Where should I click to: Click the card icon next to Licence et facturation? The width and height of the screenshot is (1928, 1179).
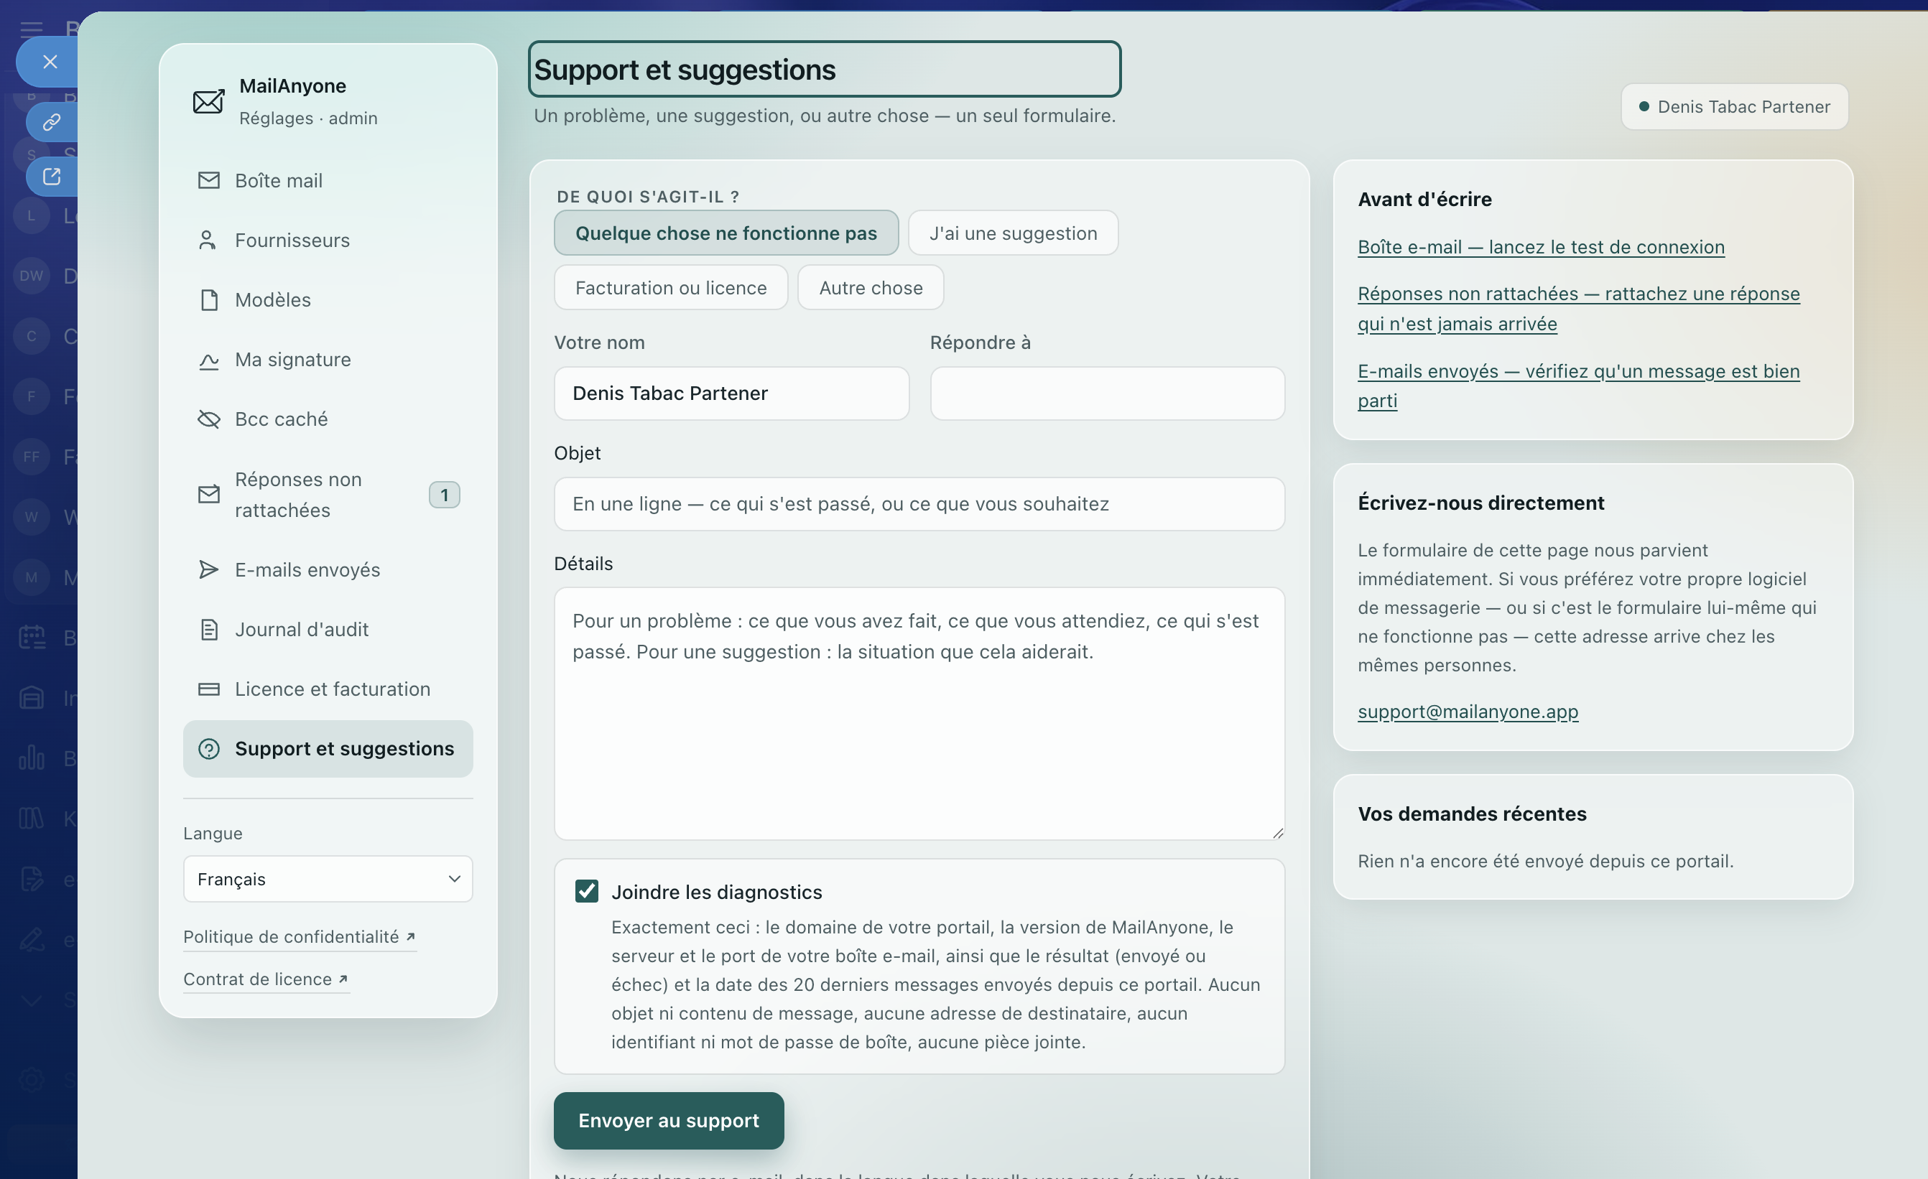209,689
